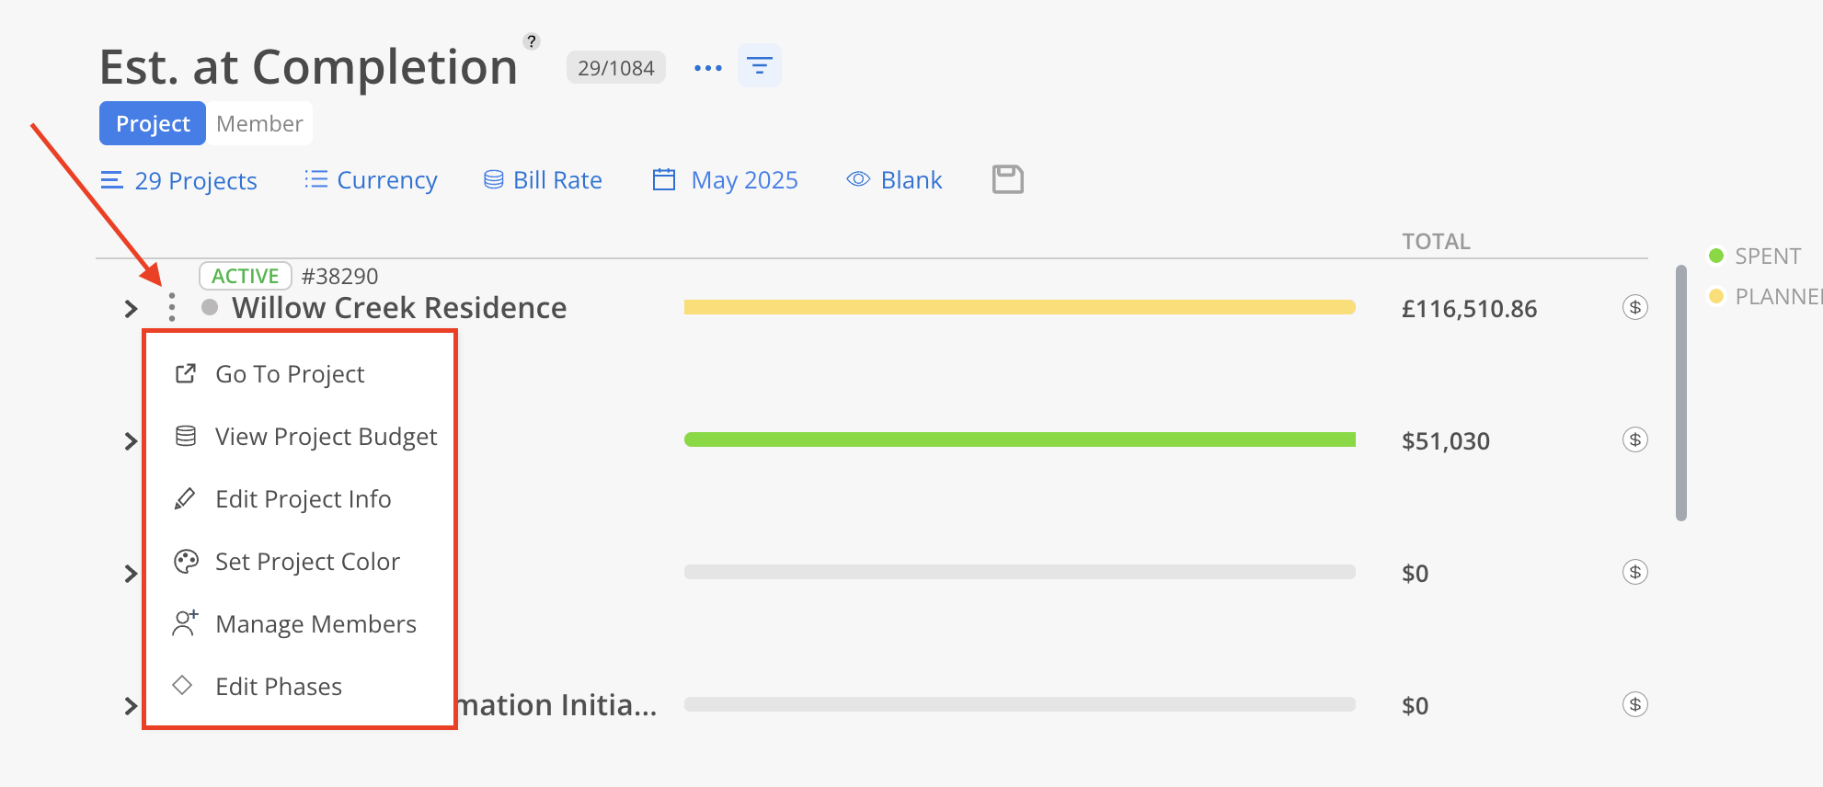The width and height of the screenshot is (1823, 787).
Task: Click dollar icon on Willow Creek row
Action: (x=1634, y=307)
